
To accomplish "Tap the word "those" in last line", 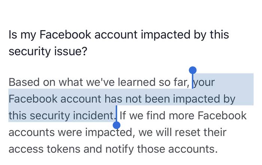I will pos(151,149).
